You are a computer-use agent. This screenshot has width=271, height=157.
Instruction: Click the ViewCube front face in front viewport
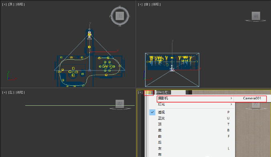(x=256, y=16)
